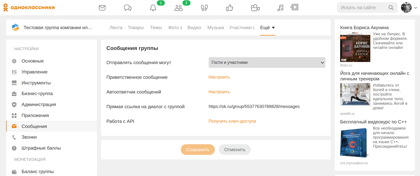Open the messages envelope icon in top bar
This screenshot has height=176, width=420.
(x=102, y=8)
